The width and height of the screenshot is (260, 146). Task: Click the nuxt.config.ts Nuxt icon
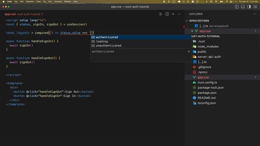point(194,82)
